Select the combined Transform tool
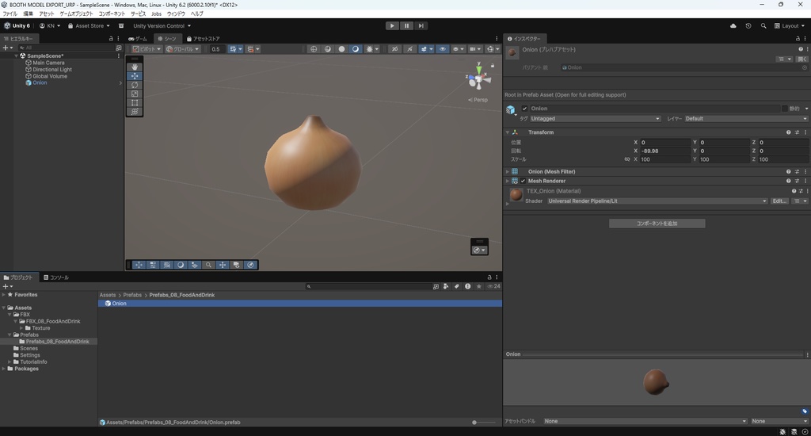Screen dimensions: 811x436 coord(135,111)
